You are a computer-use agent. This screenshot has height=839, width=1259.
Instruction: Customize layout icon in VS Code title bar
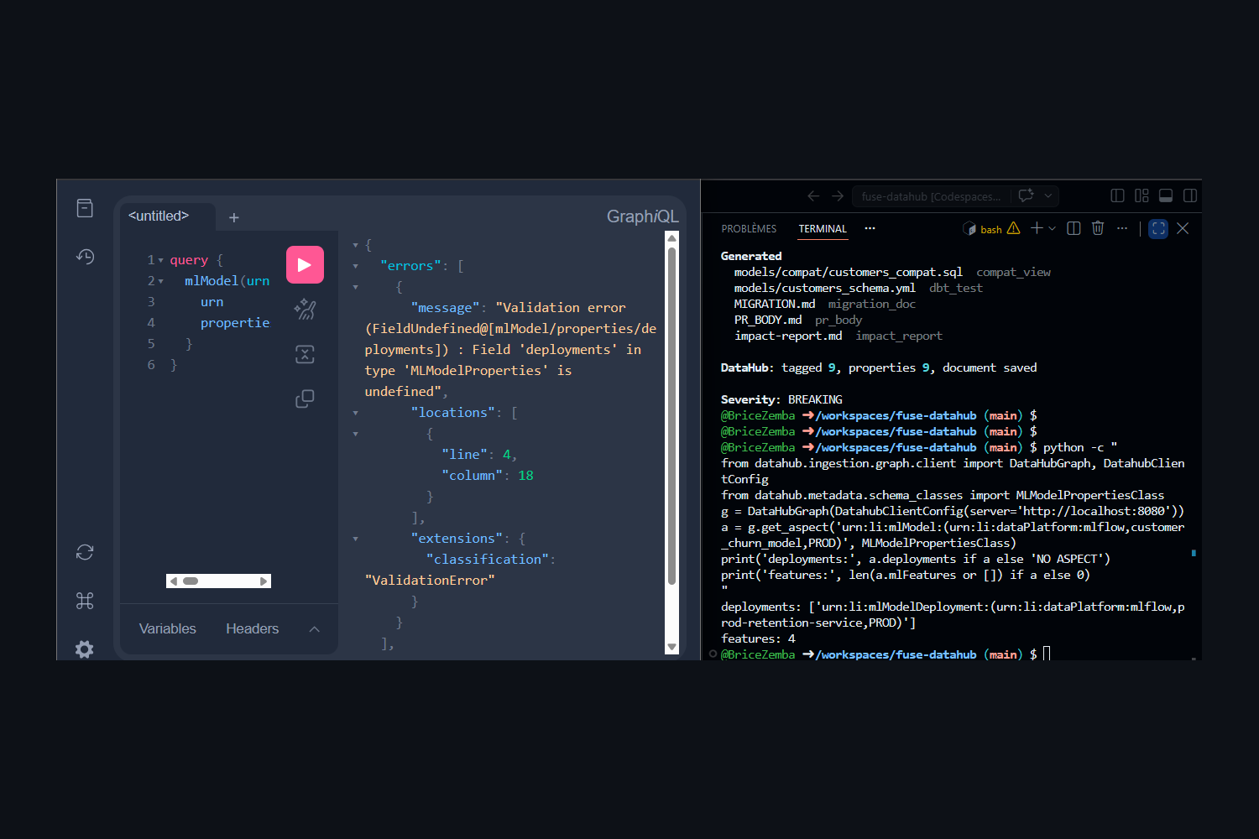coord(1141,195)
